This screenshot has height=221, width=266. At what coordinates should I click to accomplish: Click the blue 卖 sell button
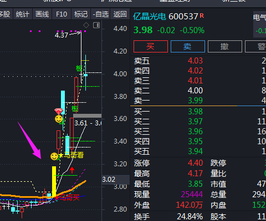pos(188,46)
